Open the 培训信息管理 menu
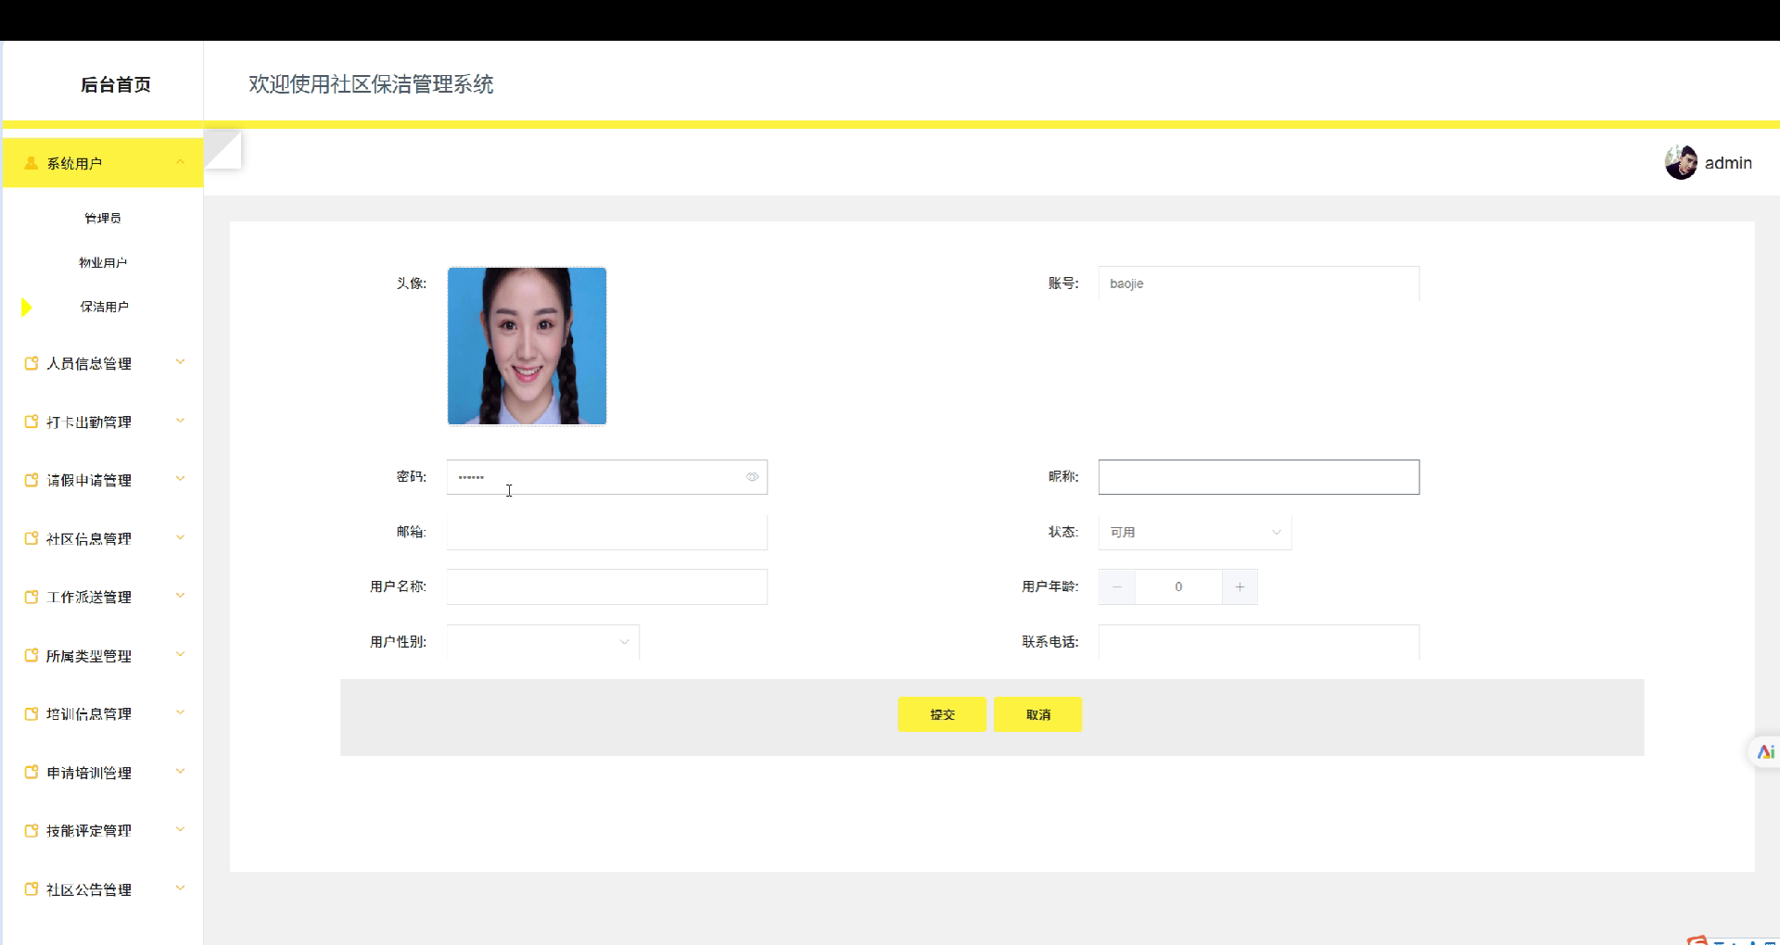Screen dimensions: 1780x945 [x=103, y=713]
